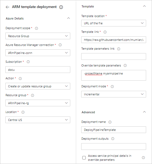Open Deployment scope dropdown showing Resource Group
The height and width of the screenshot is (164, 152).
click(x=38, y=36)
